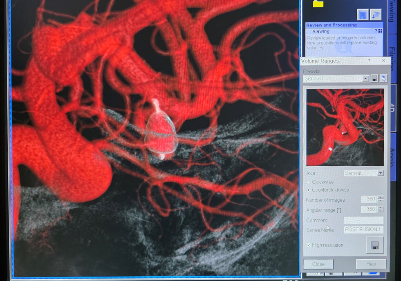The height and width of the screenshot is (281, 401).
Task: Save the series with the large floppy button
Action: 375,245
